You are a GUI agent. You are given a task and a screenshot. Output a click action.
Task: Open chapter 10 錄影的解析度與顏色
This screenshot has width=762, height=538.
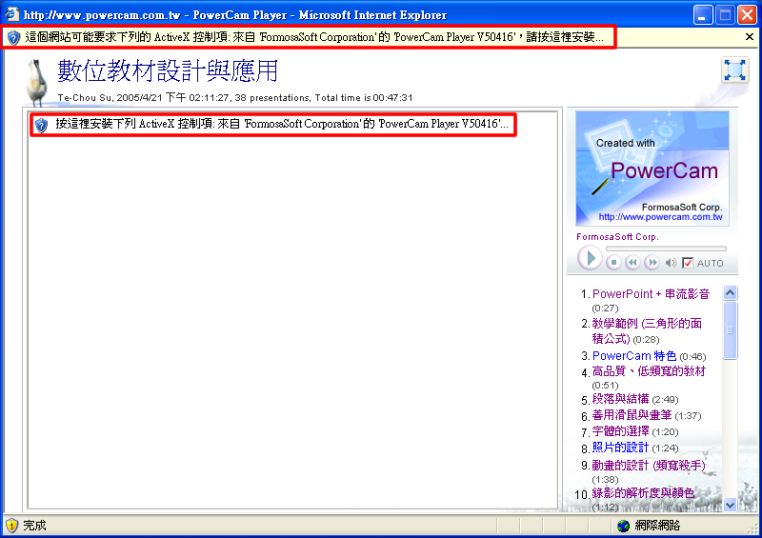[643, 493]
